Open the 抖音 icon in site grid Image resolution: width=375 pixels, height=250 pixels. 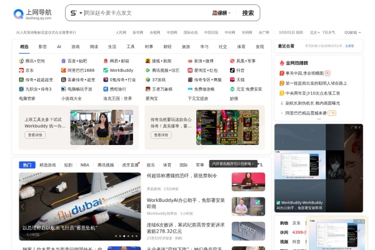click(232, 71)
